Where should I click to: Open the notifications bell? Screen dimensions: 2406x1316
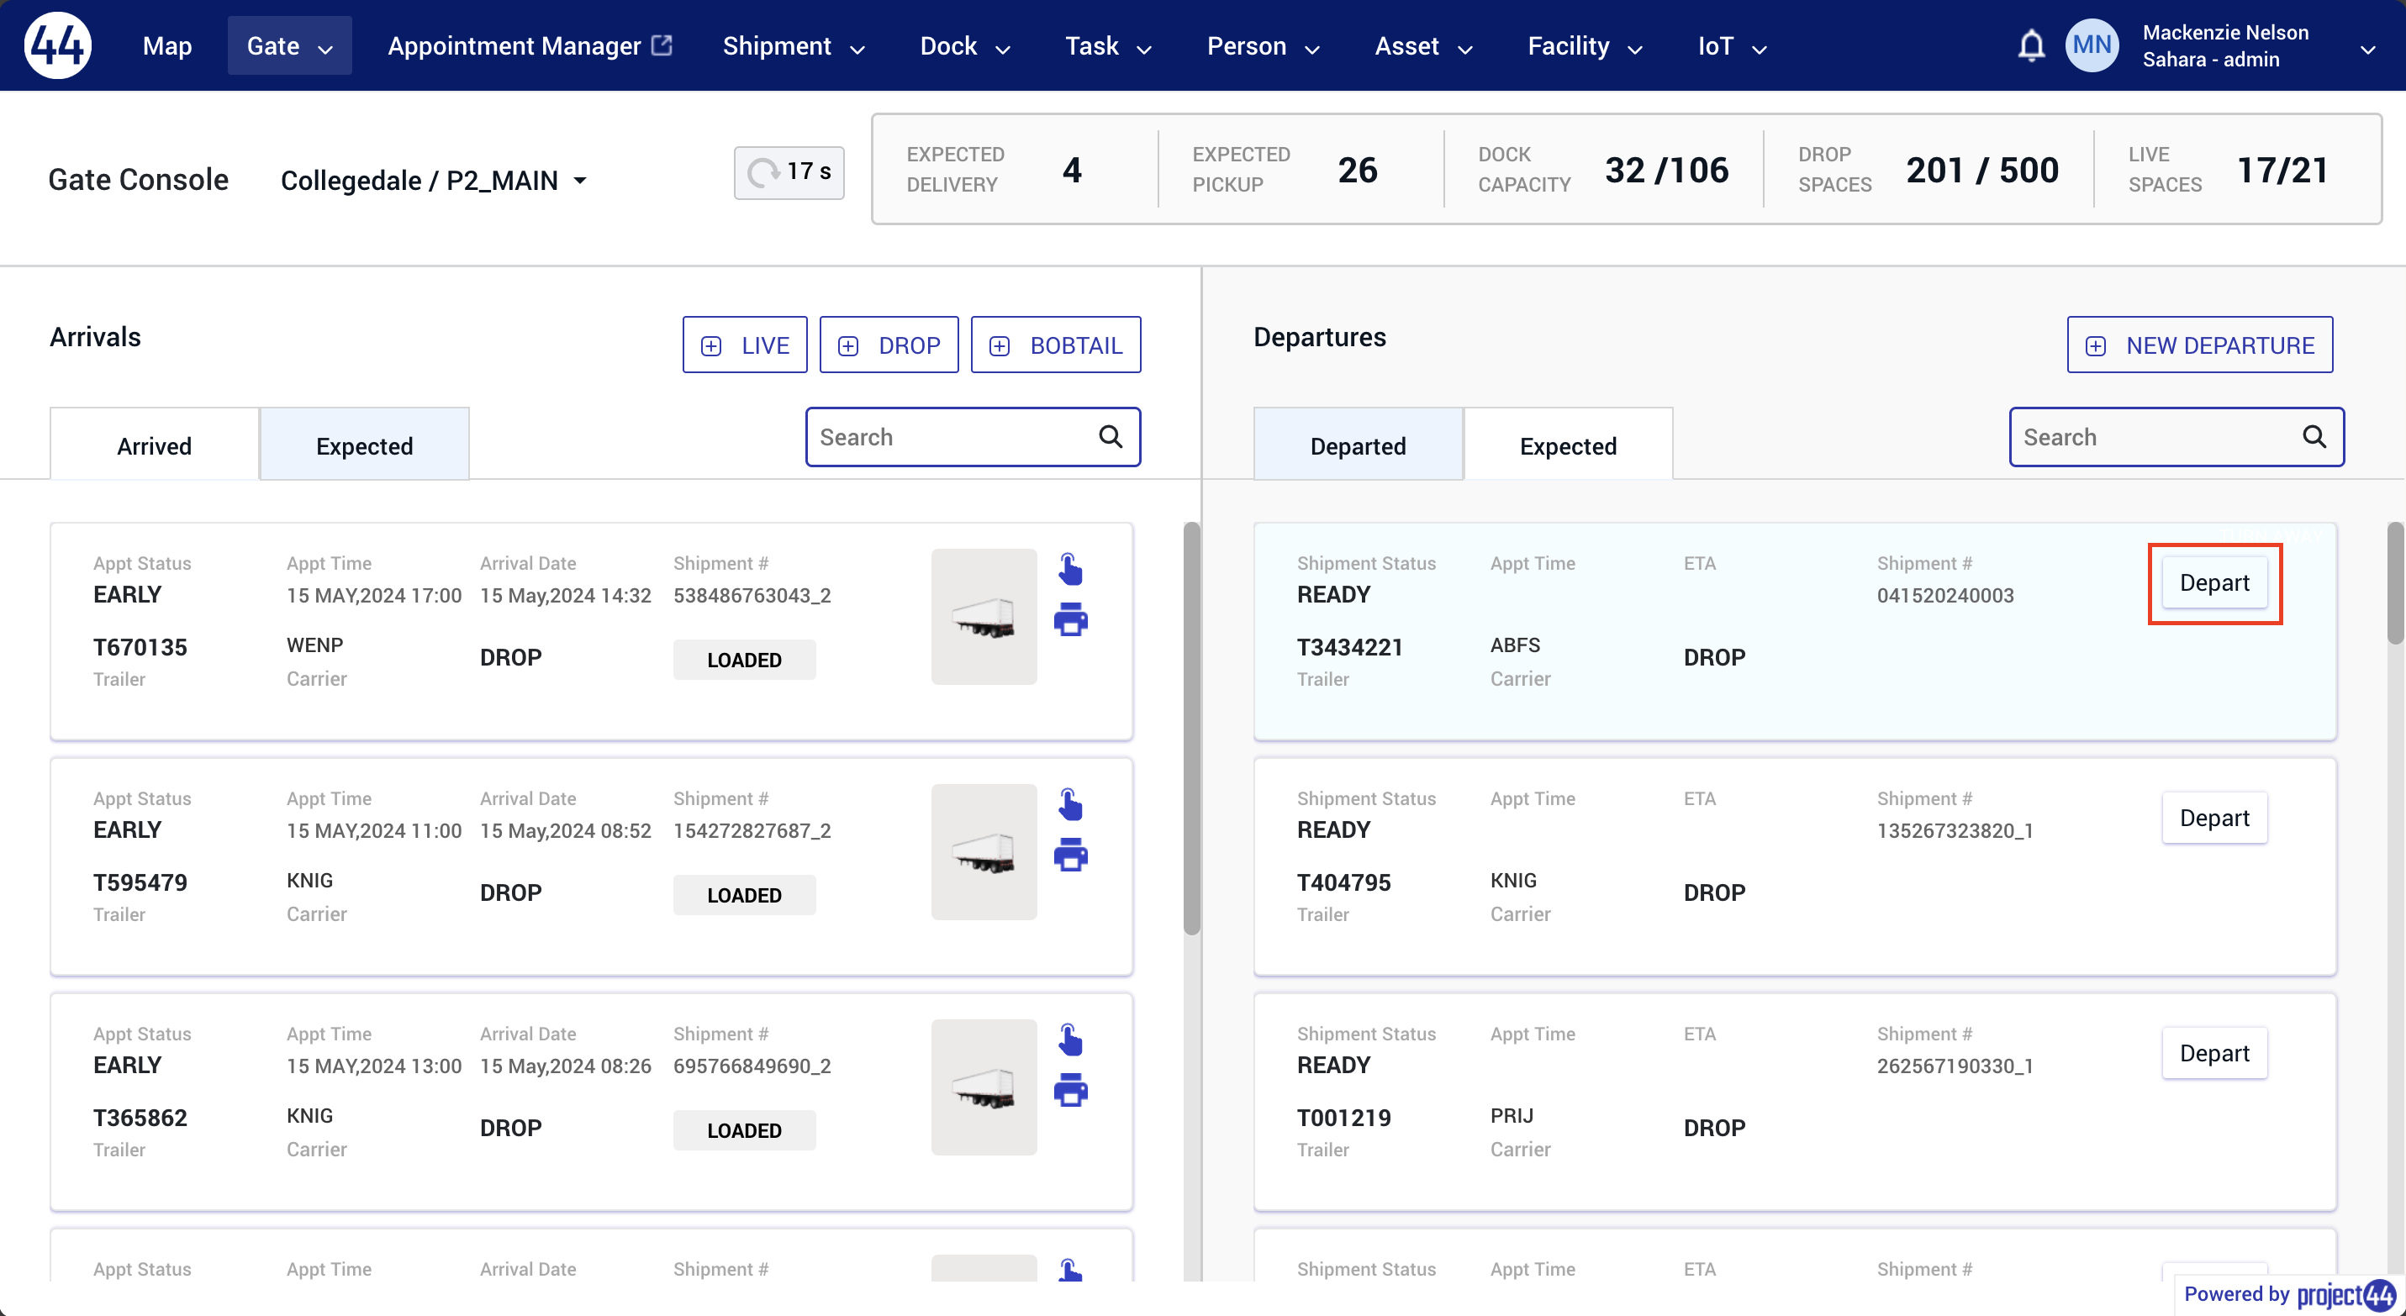(x=2031, y=45)
